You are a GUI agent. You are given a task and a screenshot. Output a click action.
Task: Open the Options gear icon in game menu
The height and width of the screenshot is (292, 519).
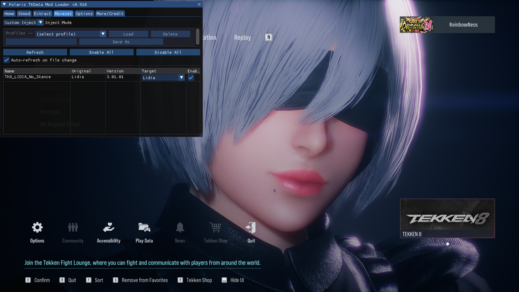pyautogui.click(x=37, y=228)
